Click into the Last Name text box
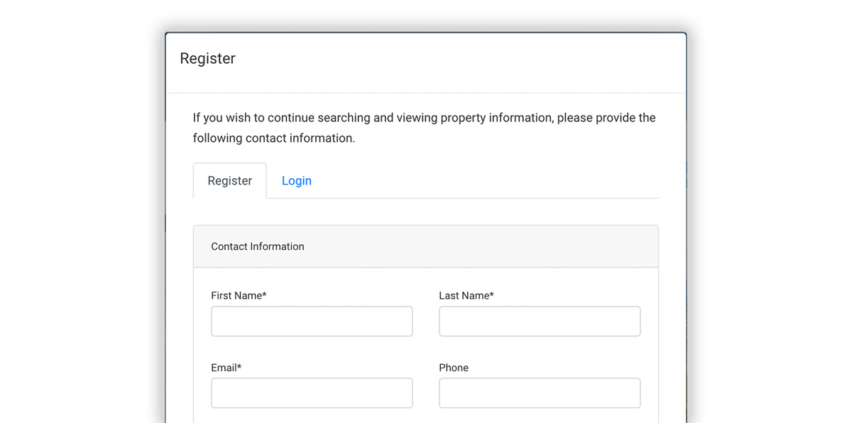The image size is (852, 423). point(540,322)
